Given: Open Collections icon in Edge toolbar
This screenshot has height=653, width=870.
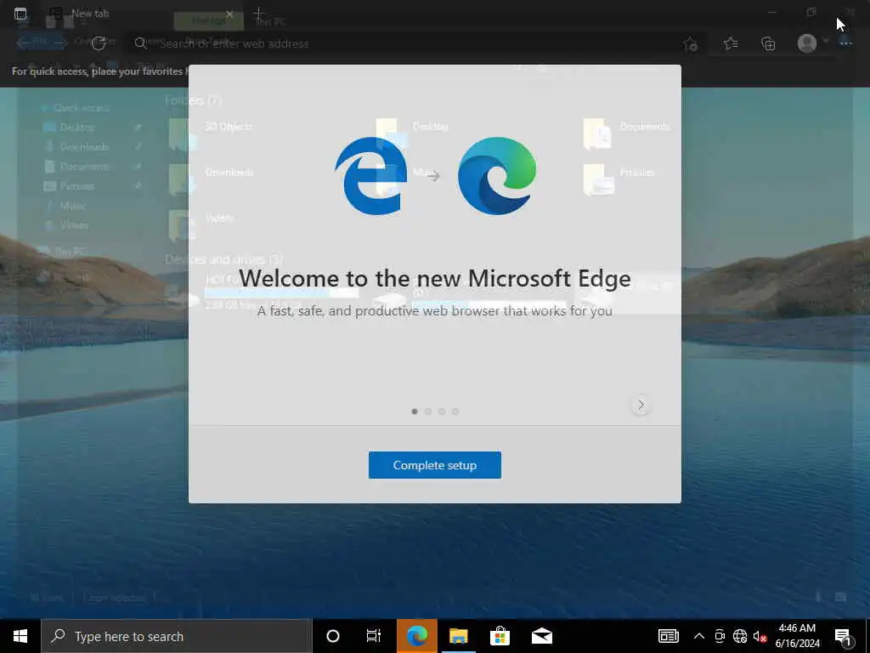Looking at the screenshot, I should [768, 43].
